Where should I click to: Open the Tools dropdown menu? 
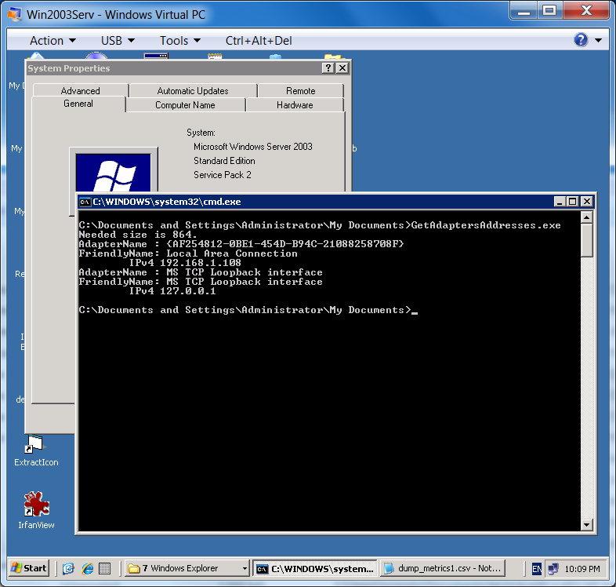[180, 41]
